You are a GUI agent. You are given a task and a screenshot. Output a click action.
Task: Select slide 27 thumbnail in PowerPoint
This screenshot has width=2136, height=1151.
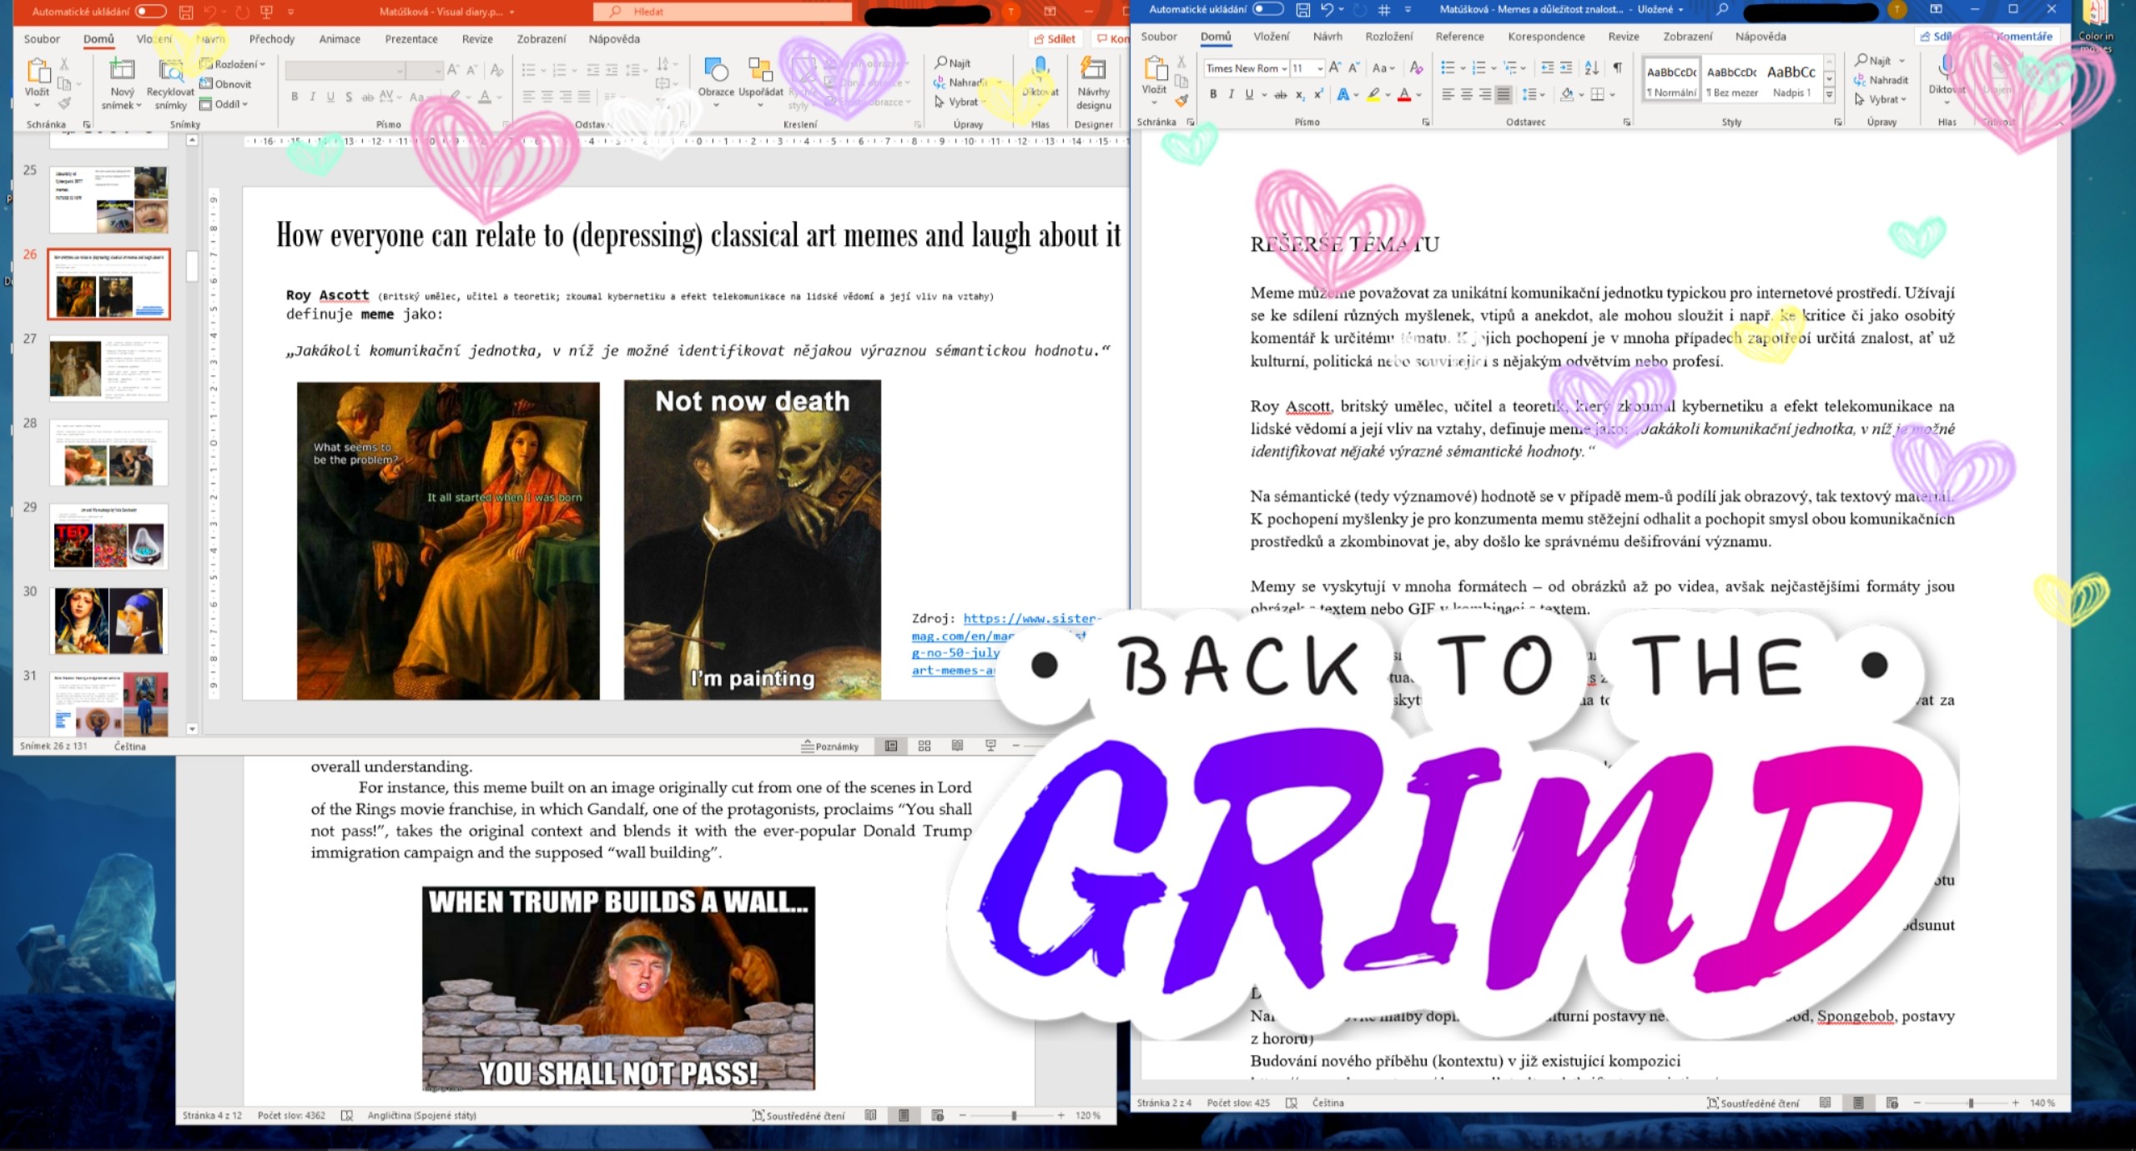(x=108, y=368)
